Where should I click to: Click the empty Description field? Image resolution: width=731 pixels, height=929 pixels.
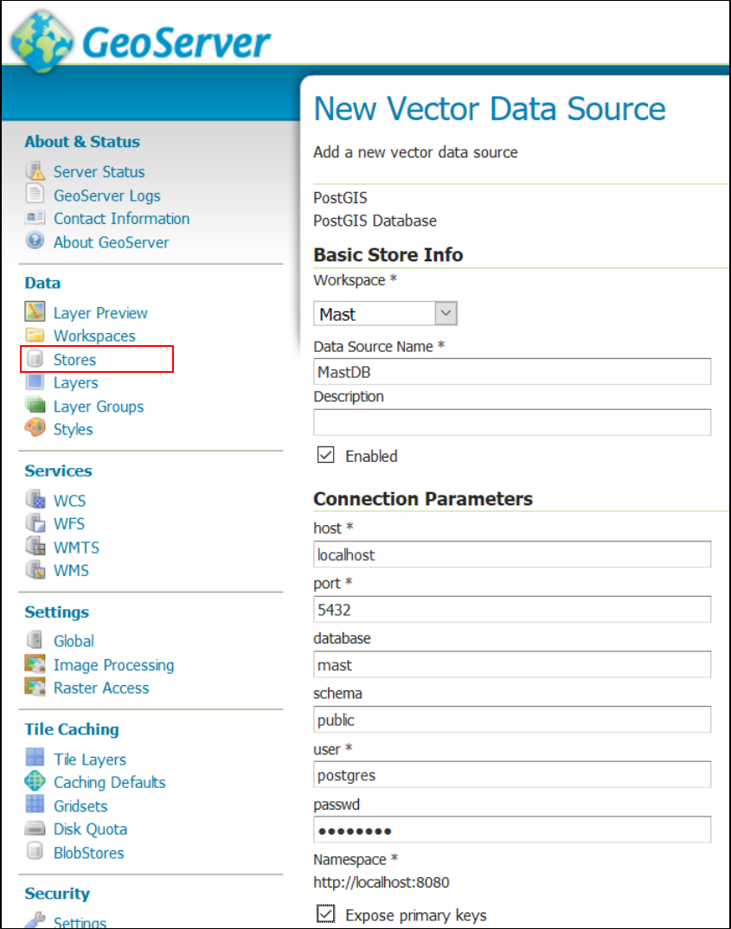[x=512, y=422]
